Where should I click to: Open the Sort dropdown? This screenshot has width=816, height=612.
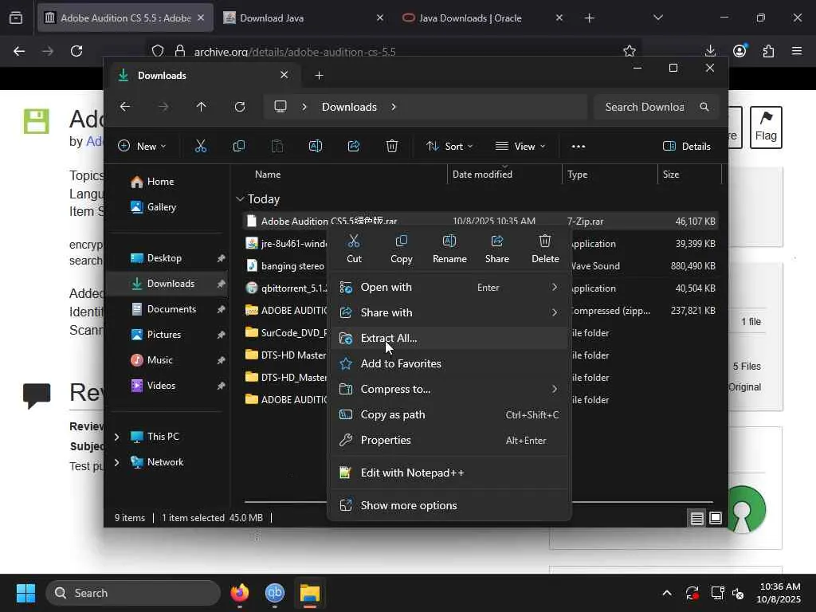[449, 147]
